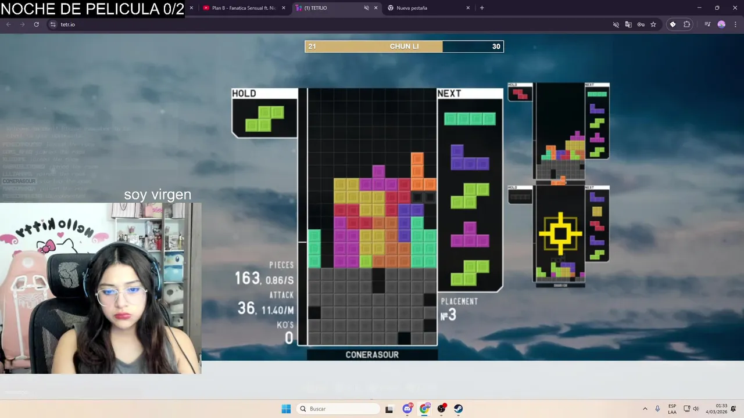
Task: Click the NOCHE DE PELICULA 0/2 overlay
Action: click(x=92, y=9)
